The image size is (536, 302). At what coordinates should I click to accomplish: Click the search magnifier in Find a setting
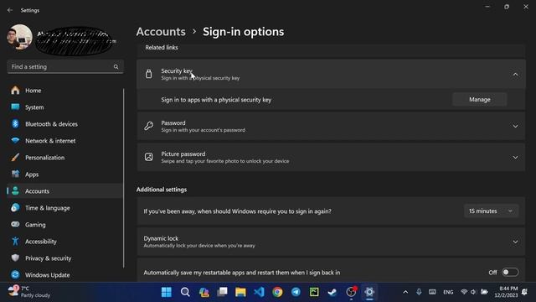tap(116, 67)
